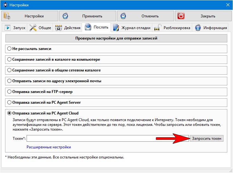The width and height of the screenshot is (233, 173).
Task: Click the Apply checkmark clock icon
Action: pyautogui.click(x=66, y=16)
